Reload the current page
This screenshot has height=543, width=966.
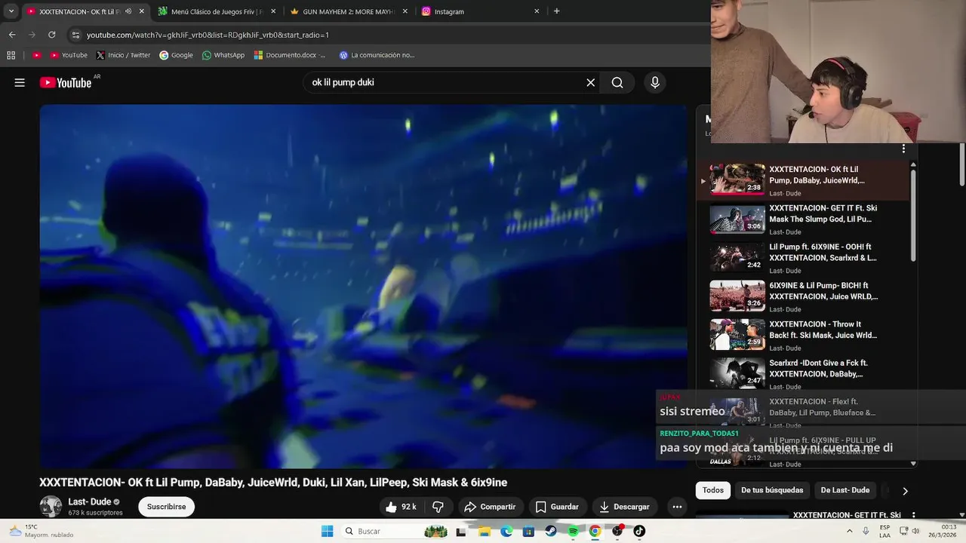(x=51, y=35)
